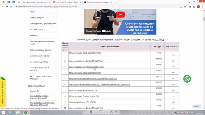
Task: Open Аксессуары для игровых площадок category
Action: click(40, 77)
